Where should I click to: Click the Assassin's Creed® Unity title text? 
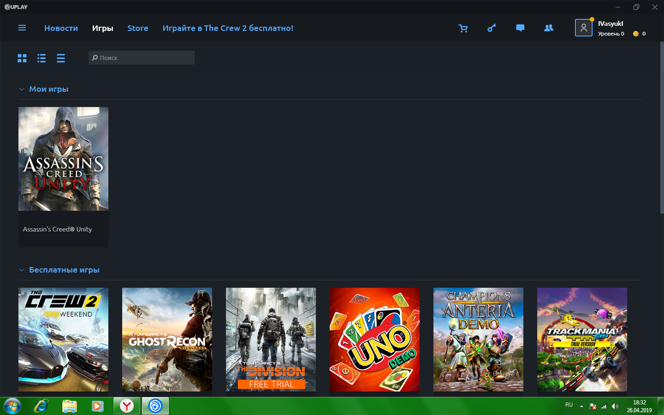[x=57, y=229]
